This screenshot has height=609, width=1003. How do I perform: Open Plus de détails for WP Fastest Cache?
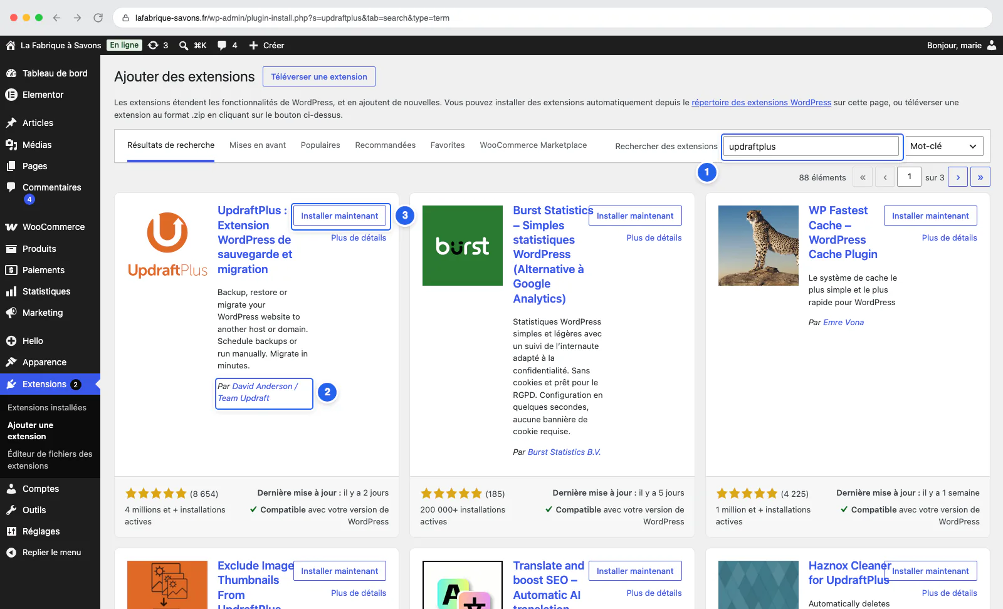949,238
